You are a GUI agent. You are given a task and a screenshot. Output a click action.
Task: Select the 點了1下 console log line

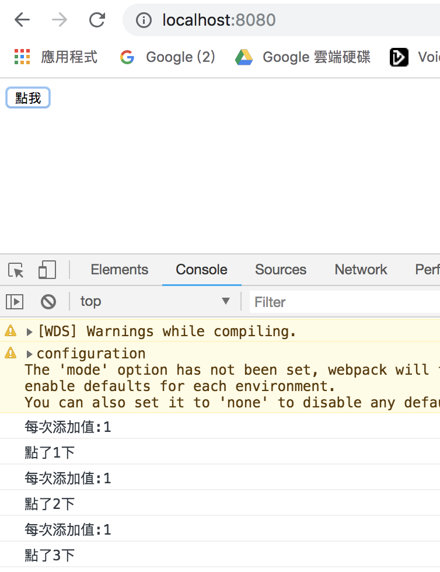click(220, 452)
